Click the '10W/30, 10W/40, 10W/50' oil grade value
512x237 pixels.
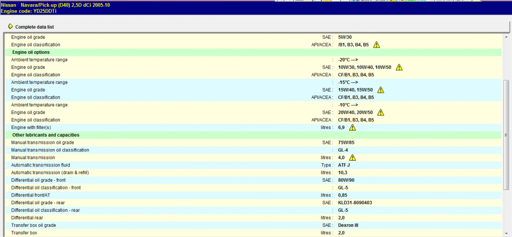365,67
